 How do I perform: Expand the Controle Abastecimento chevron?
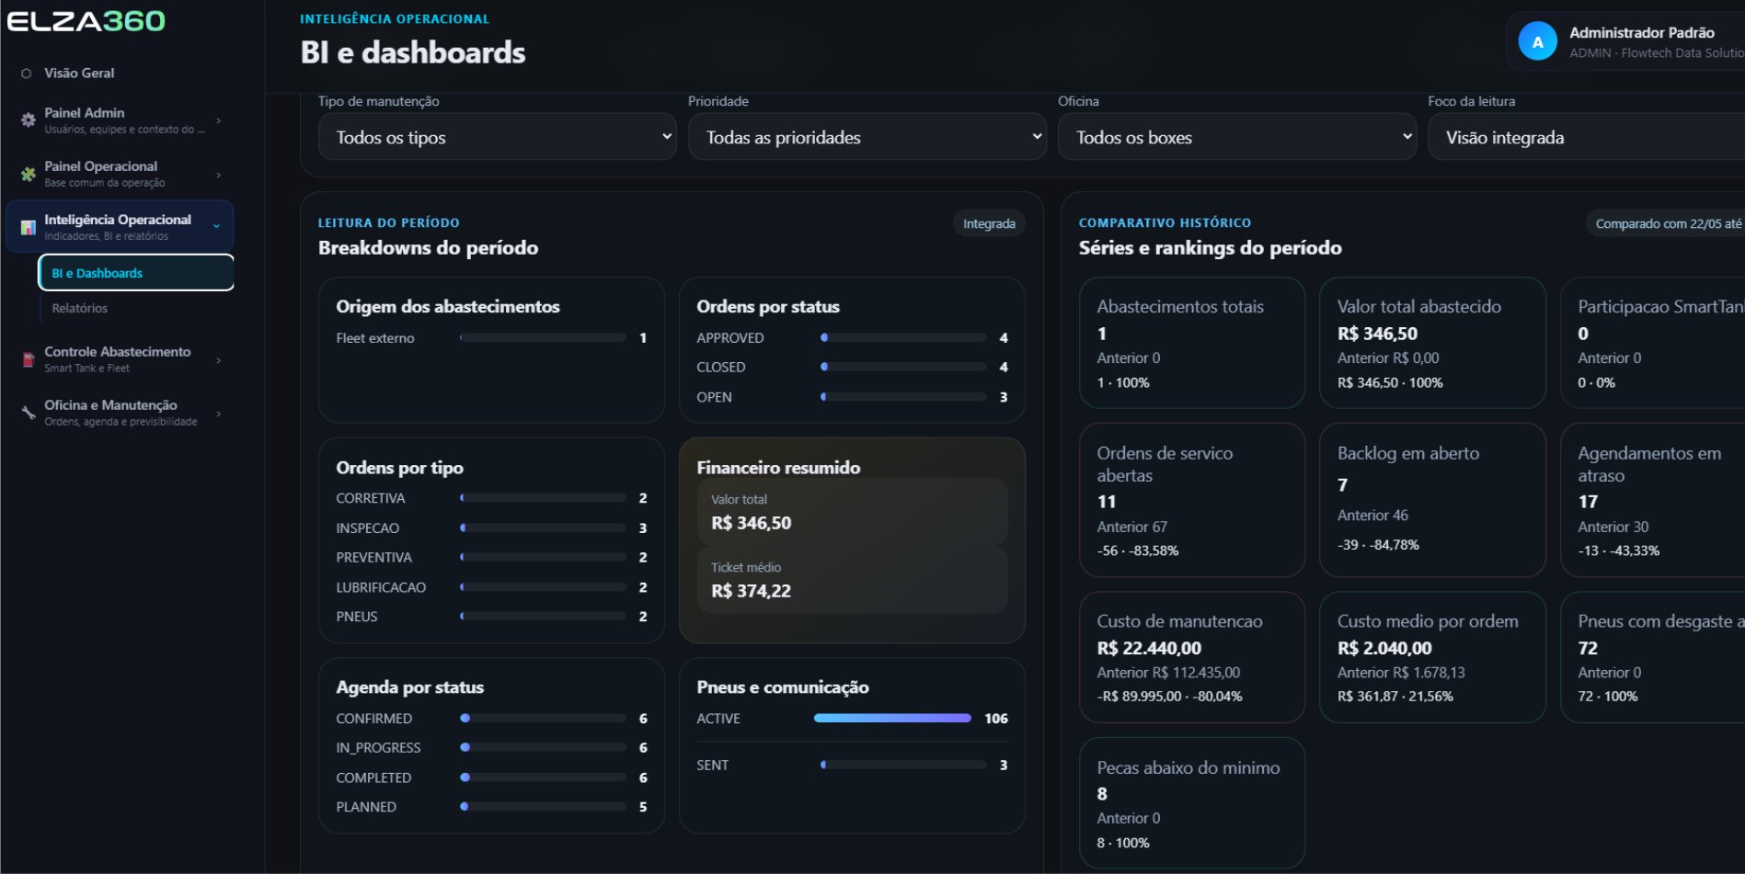tap(218, 360)
